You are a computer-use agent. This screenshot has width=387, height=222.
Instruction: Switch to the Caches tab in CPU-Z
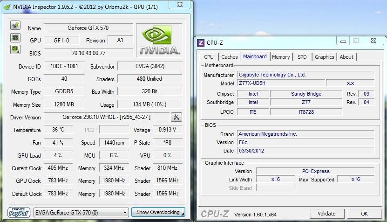(230, 57)
